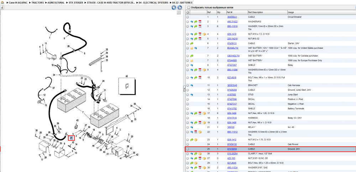
Task: Click the green forward-arrow icon in row 895-11010
Action: 196,27
